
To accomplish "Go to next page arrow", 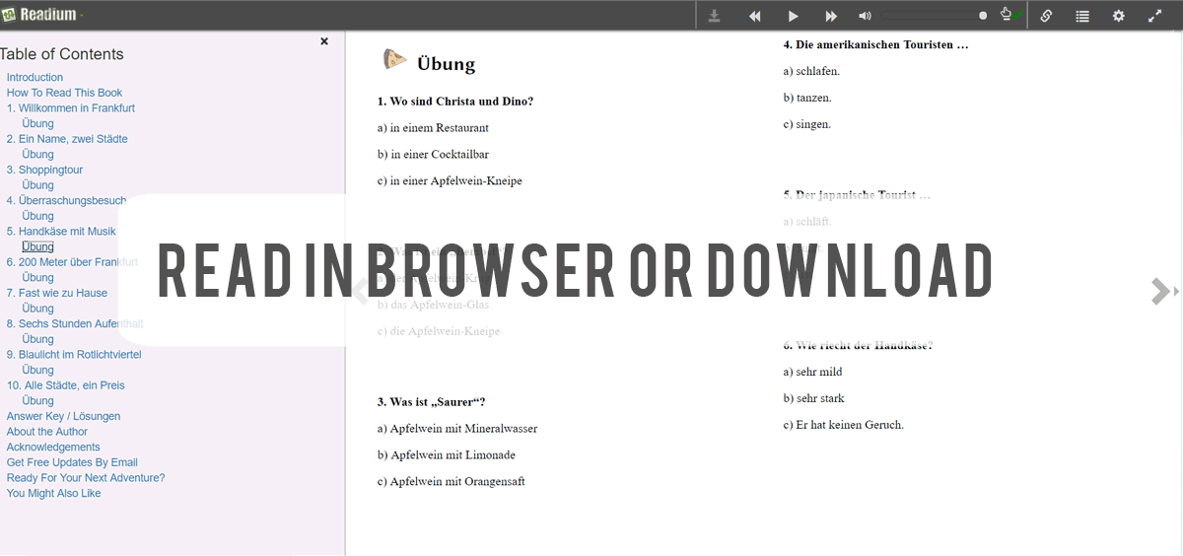I will pos(1160,291).
